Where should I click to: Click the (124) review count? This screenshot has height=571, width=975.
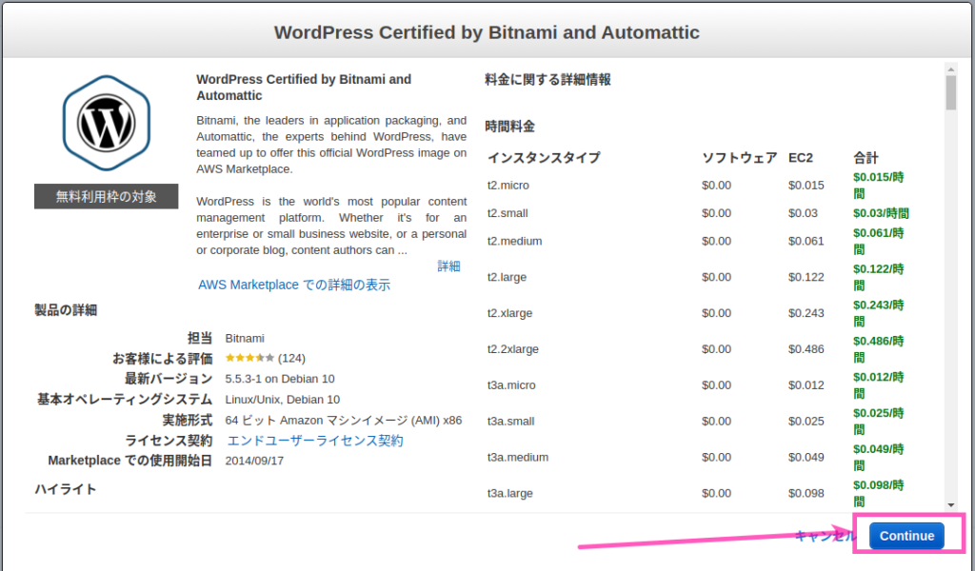291,358
